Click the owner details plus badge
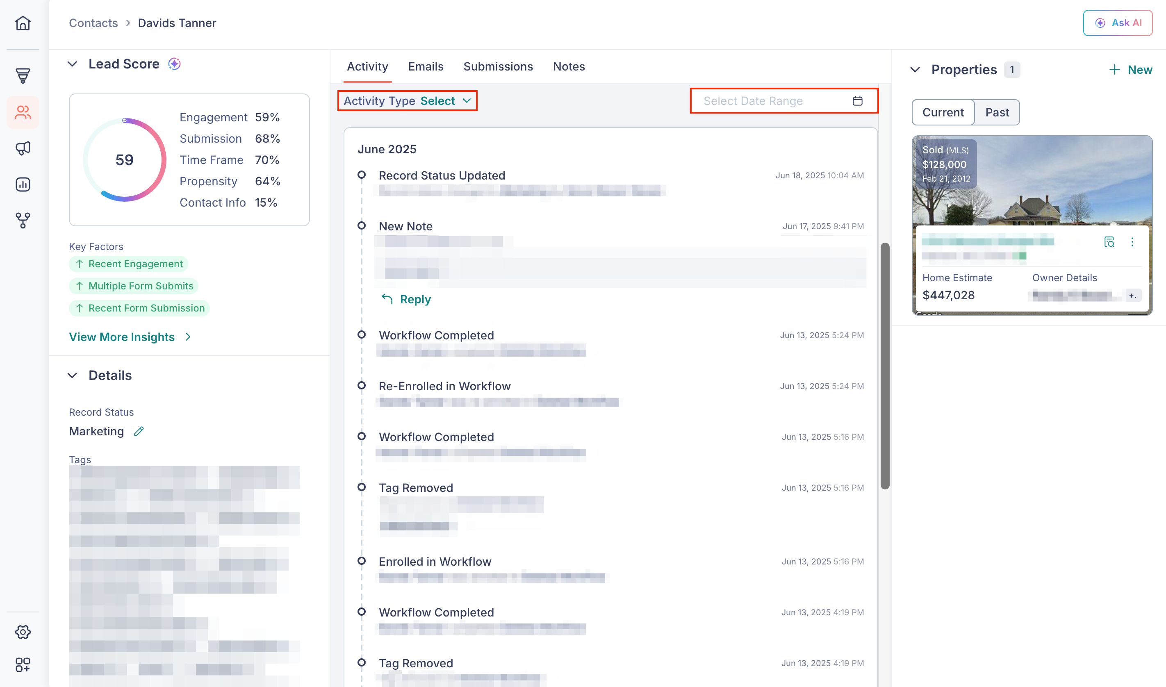The height and width of the screenshot is (687, 1166). point(1132,296)
